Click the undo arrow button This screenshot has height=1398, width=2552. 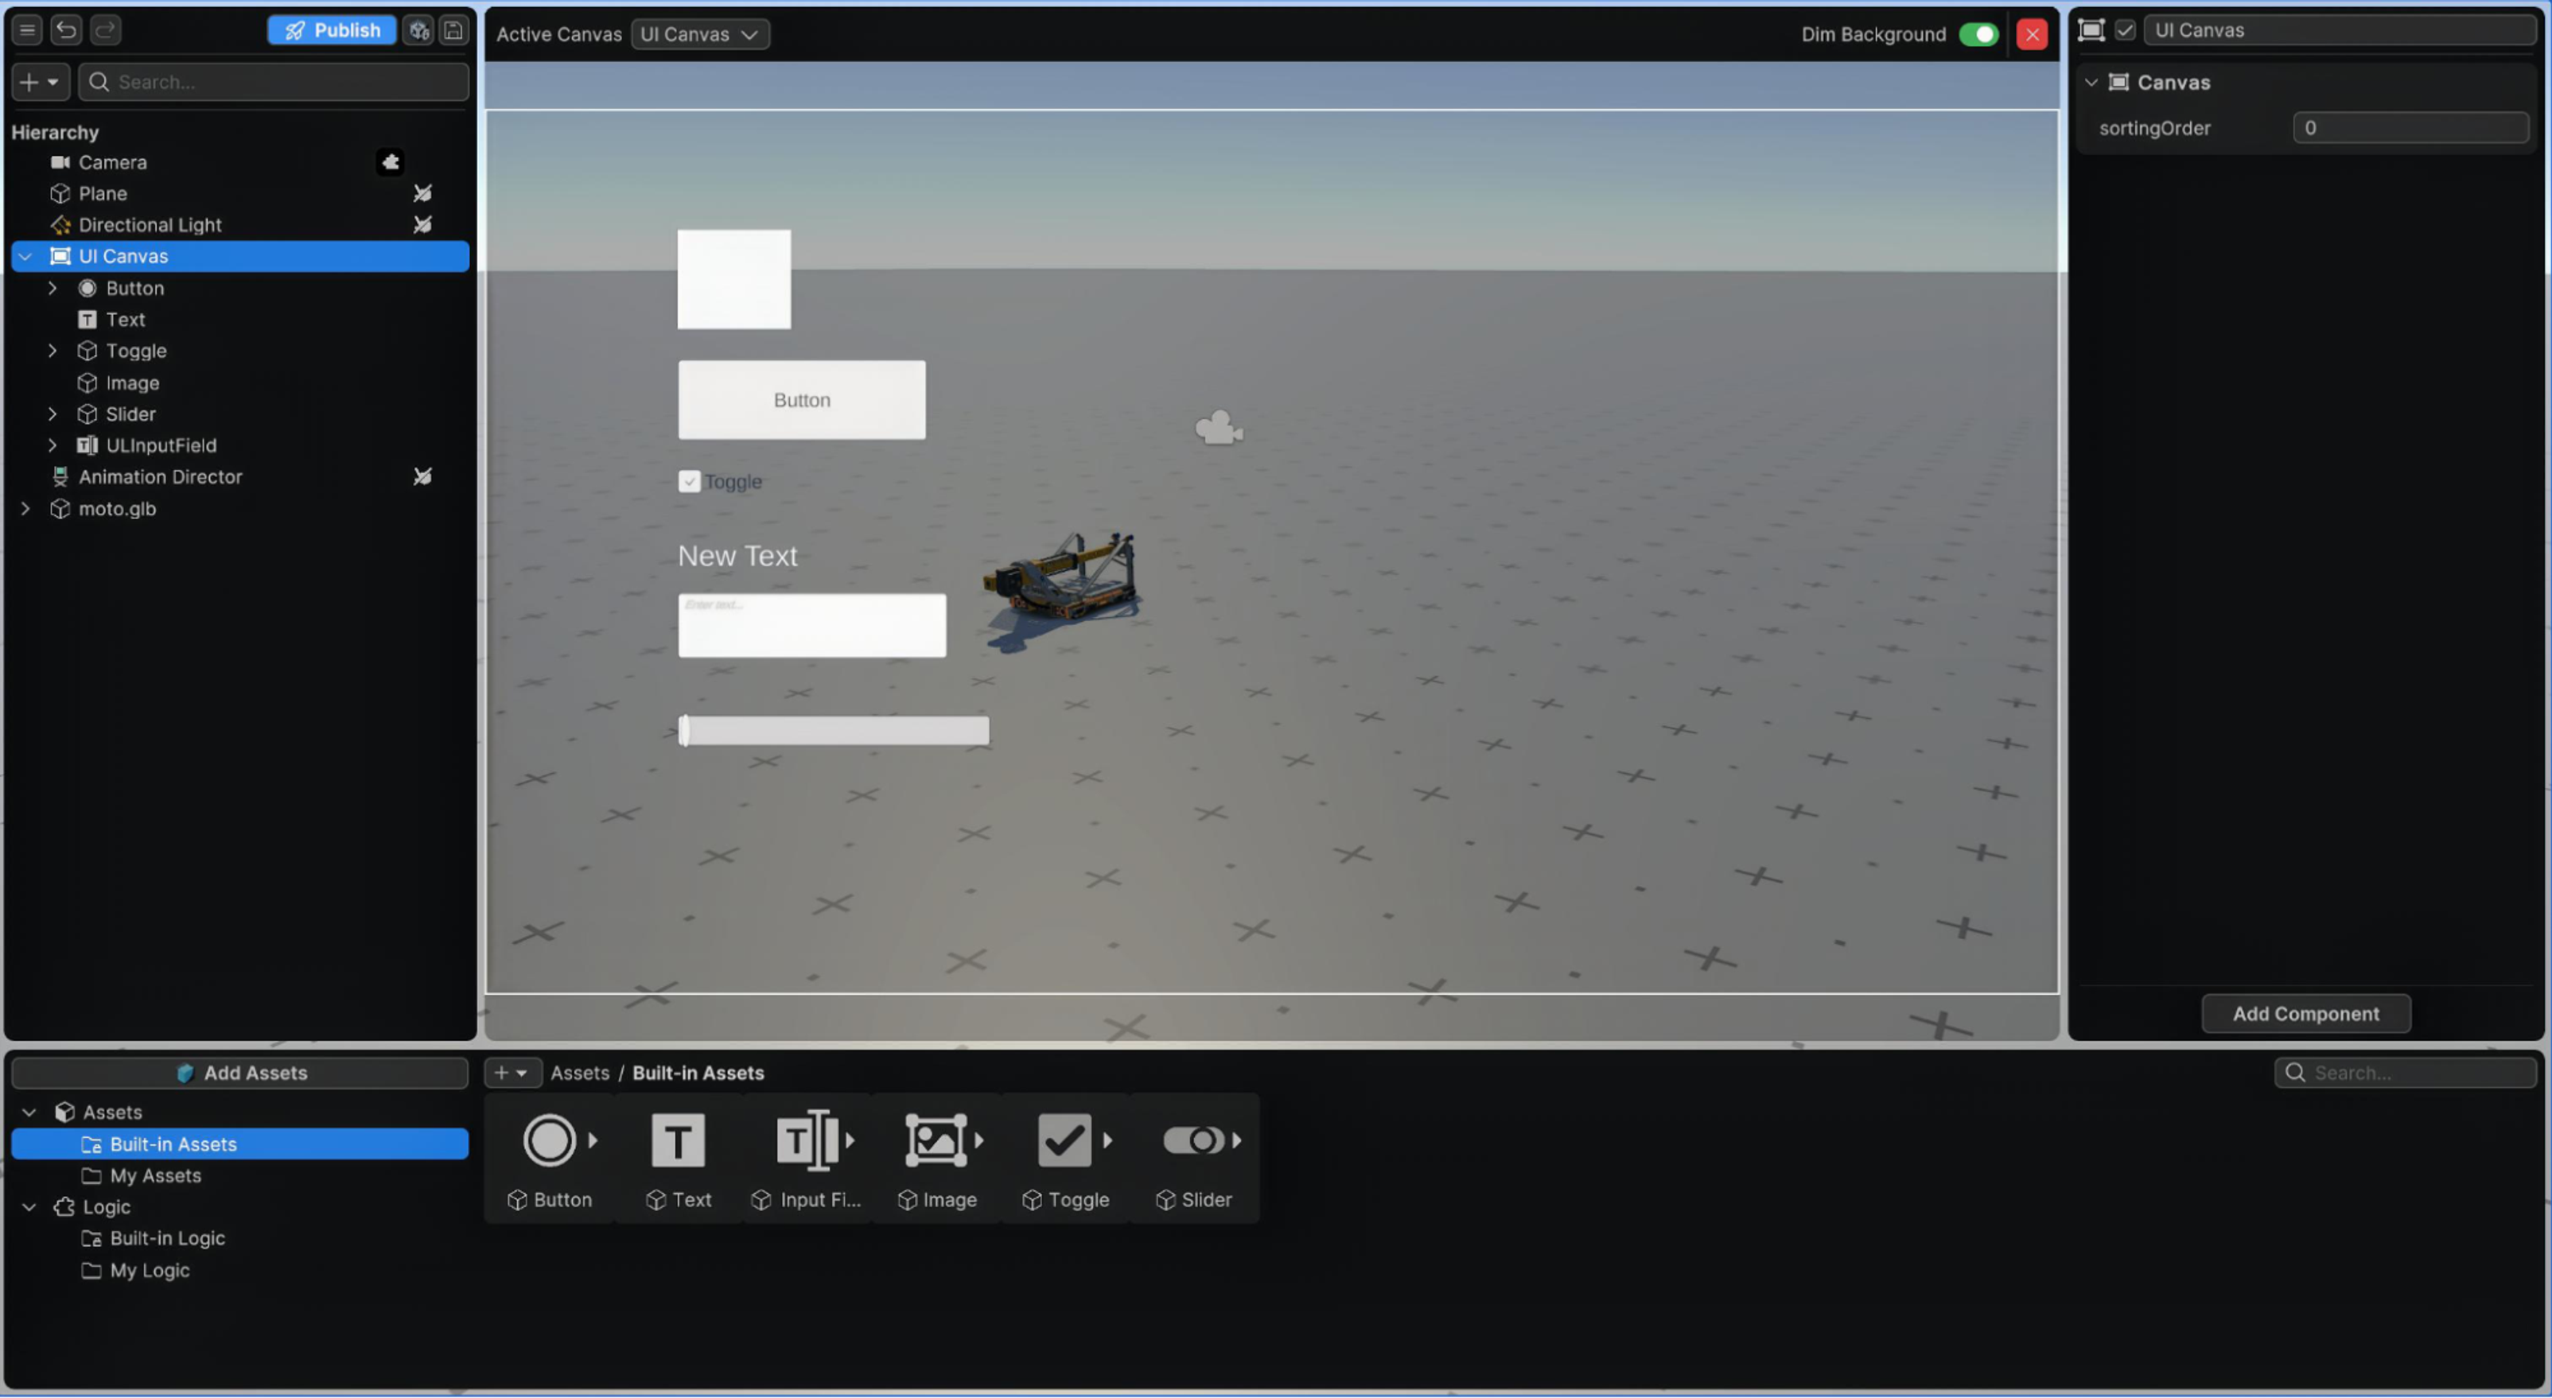(66, 29)
